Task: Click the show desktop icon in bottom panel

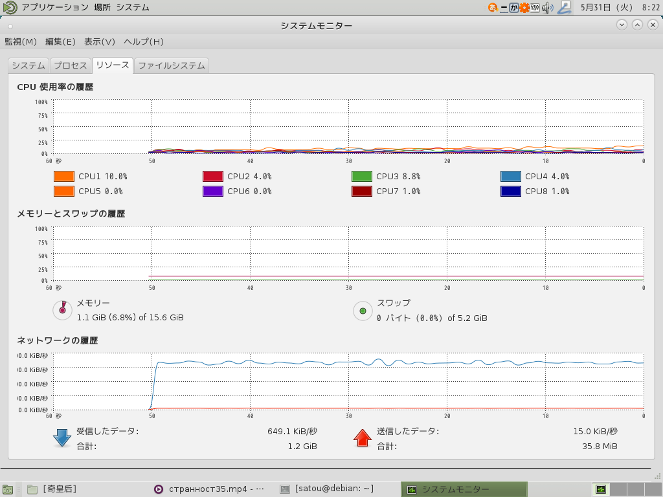Action: click(x=8, y=489)
